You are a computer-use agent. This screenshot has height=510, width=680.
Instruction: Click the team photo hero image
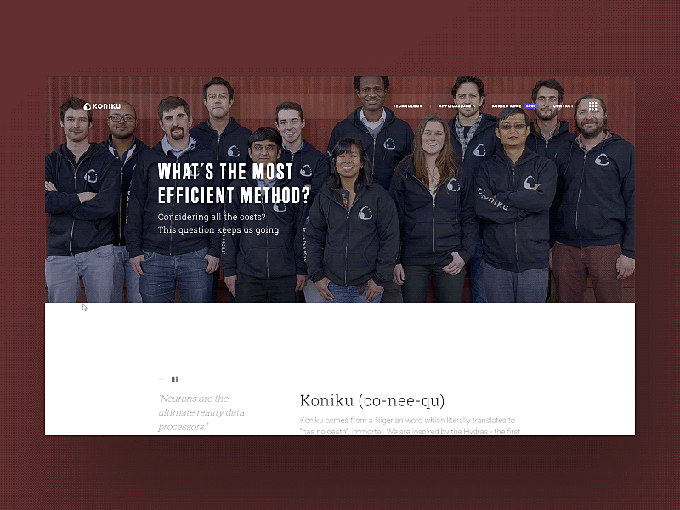(x=340, y=189)
